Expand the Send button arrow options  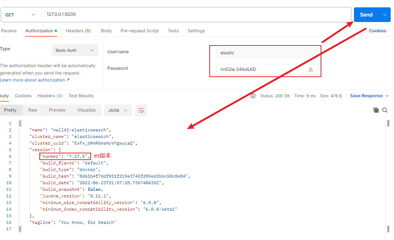click(384, 15)
